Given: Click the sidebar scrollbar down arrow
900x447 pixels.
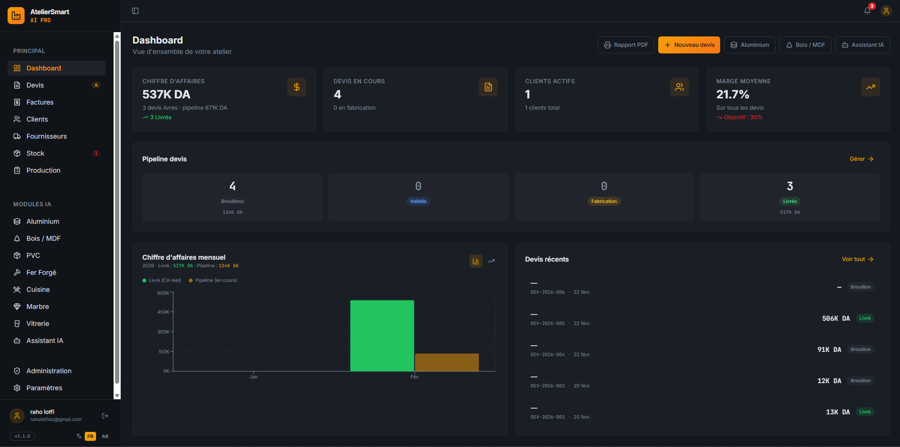Looking at the screenshot, I should click(x=117, y=395).
